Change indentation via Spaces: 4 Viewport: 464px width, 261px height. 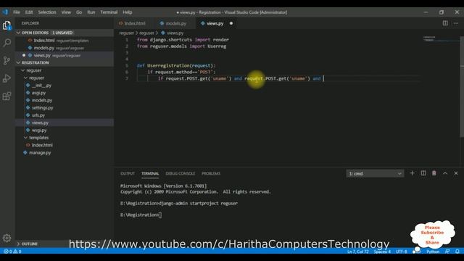382,252
